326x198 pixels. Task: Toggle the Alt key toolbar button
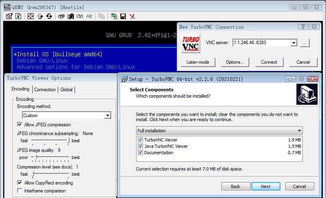(x=89, y=16)
